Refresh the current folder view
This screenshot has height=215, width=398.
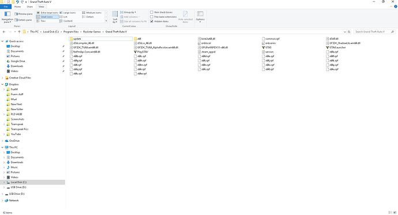(x=349, y=32)
